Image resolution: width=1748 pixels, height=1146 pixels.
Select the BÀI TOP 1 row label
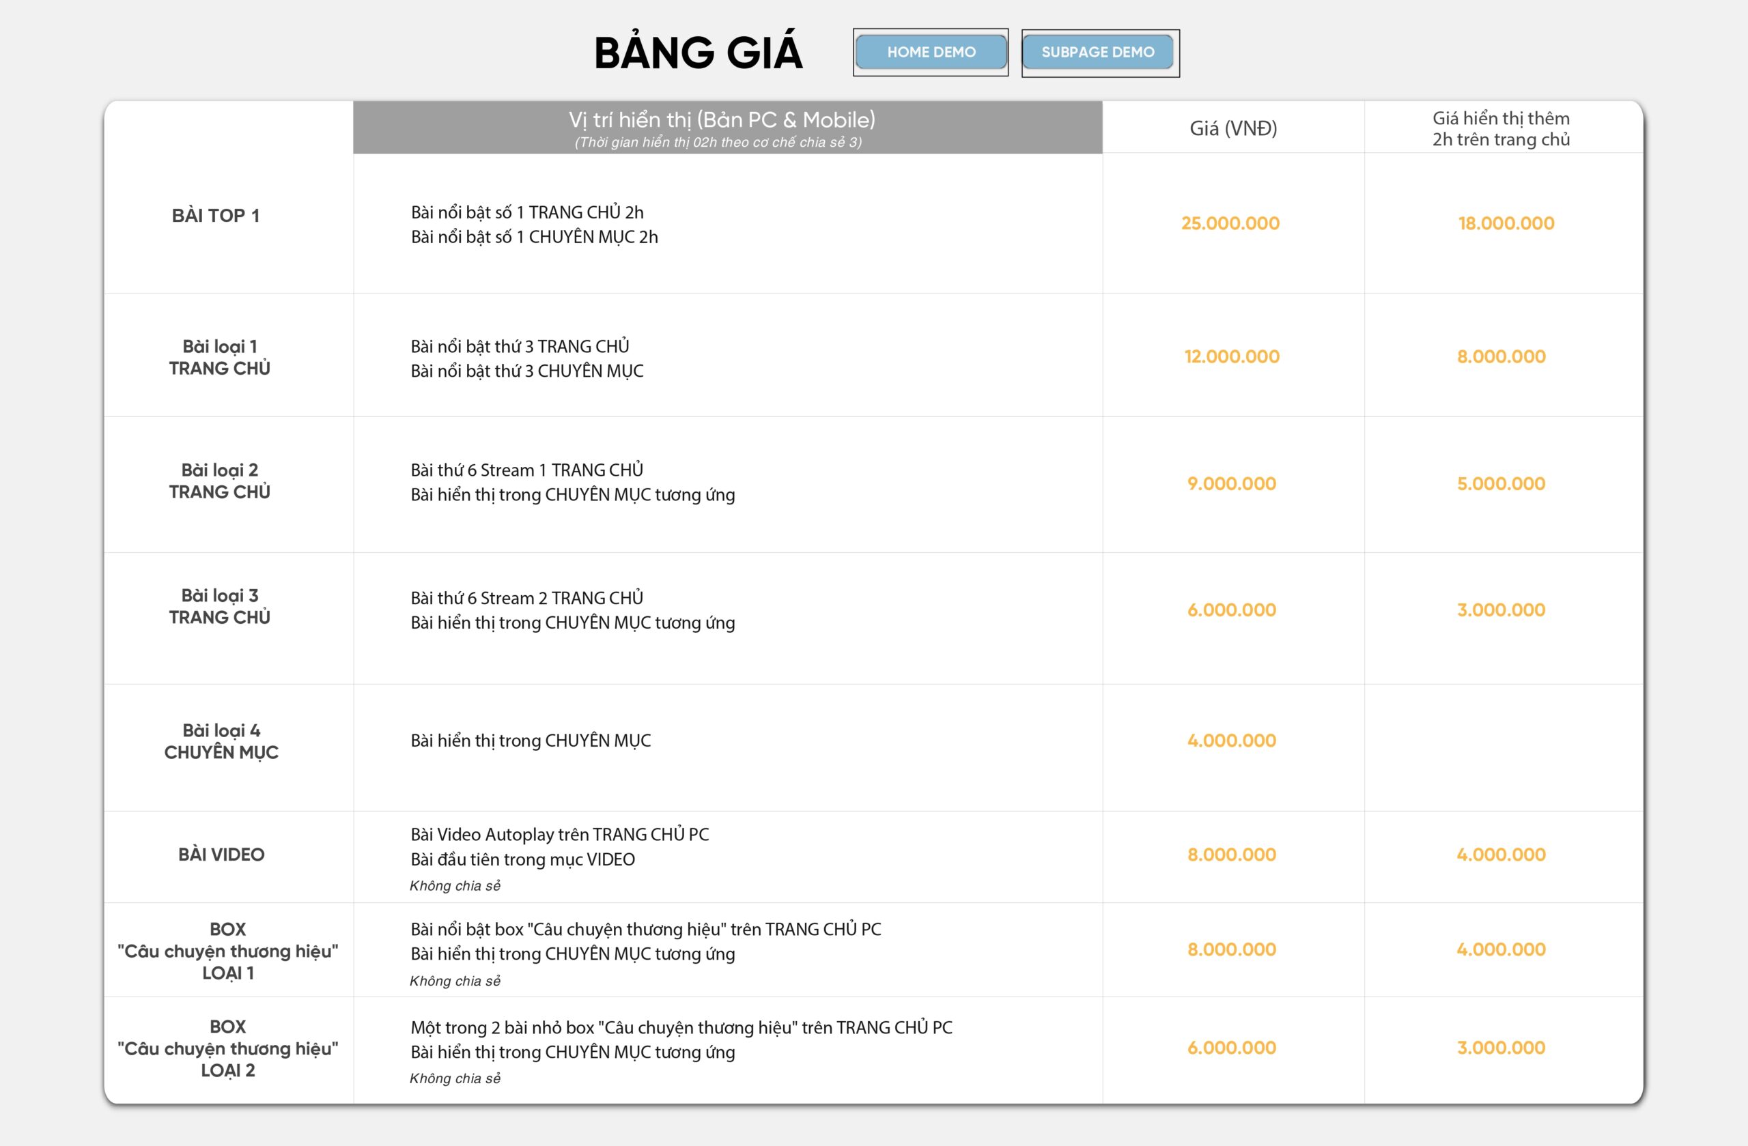click(x=215, y=216)
